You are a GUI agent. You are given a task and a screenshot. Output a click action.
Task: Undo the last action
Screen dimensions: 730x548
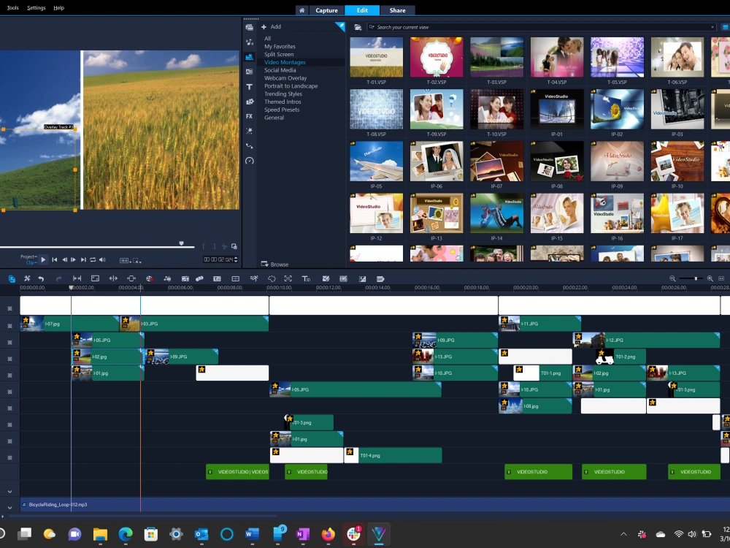[x=41, y=278]
